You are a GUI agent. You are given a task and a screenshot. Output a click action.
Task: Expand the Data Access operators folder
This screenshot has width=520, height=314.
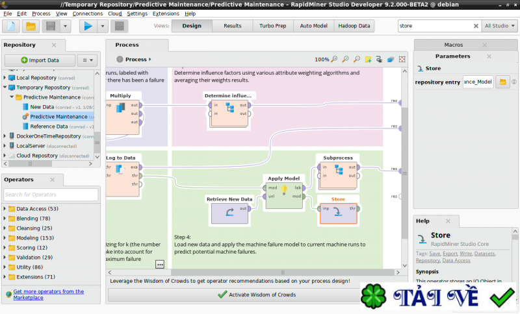click(x=5, y=209)
